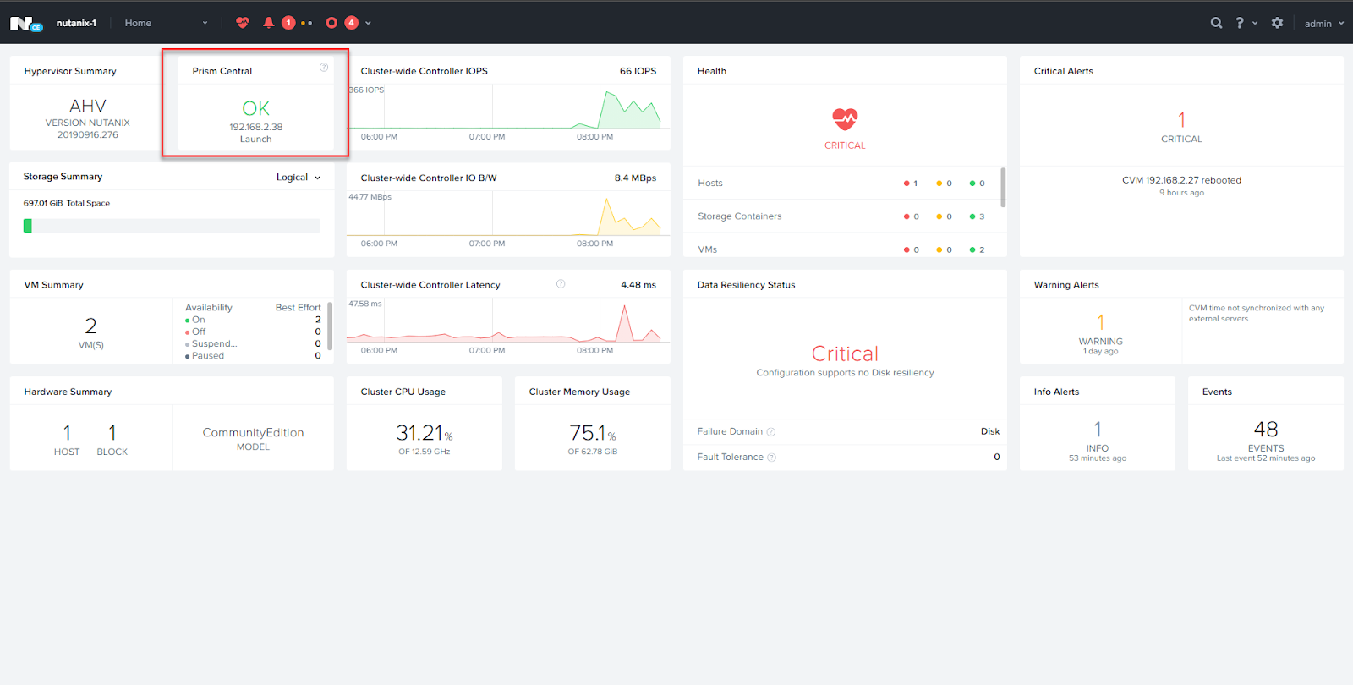Click the Failure Domain info icon
The height and width of the screenshot is (685, 1353).
tap(771, 432)
